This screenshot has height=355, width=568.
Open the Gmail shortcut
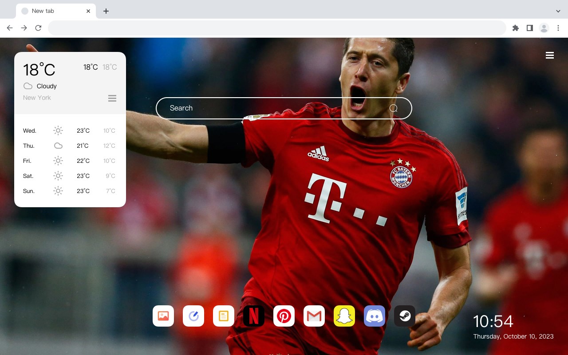(x=314, y=316)
